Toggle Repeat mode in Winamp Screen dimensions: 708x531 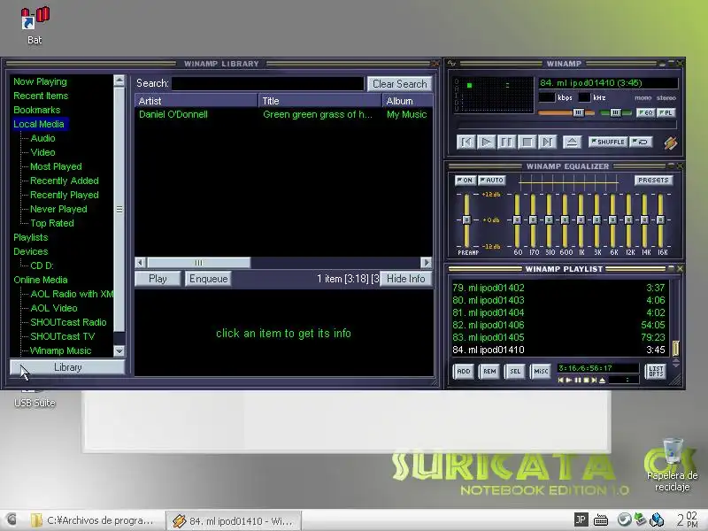pos(640,142)
